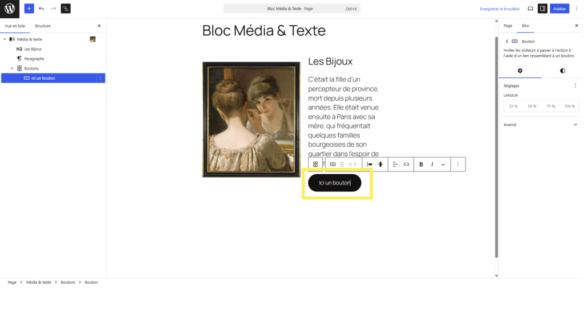Image resolution: width=584 pixels, height=328 pixels.
Task: Click the link icon in block toolbar
Action: coord(406,165)
